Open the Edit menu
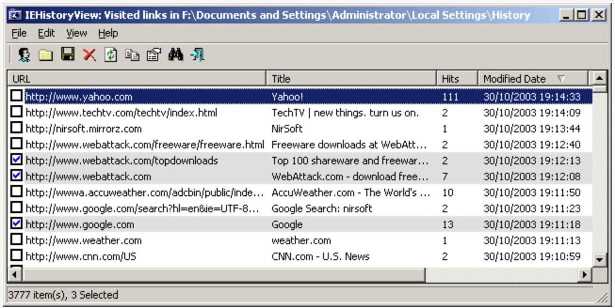This screenshot has height=308, width=615. coord(46,33)
